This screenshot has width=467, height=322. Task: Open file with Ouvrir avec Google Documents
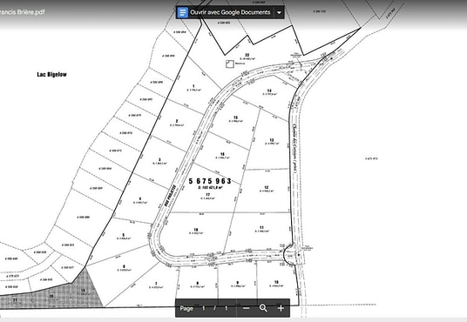[230, 12]
